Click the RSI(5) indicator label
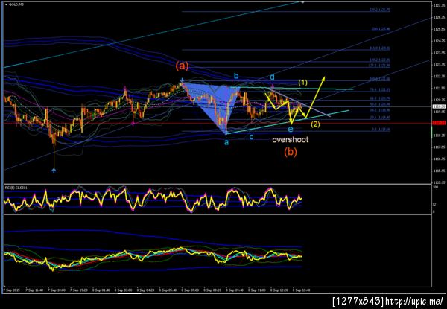Screen dimensions: 447x309 (16, 187)
